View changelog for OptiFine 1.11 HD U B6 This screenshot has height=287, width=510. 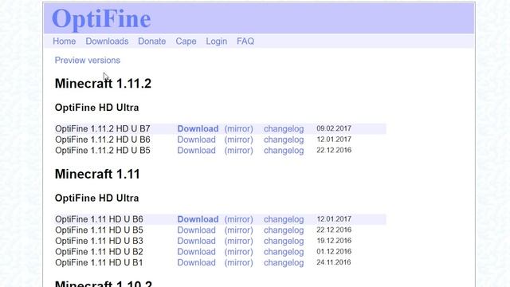[284, 219]
